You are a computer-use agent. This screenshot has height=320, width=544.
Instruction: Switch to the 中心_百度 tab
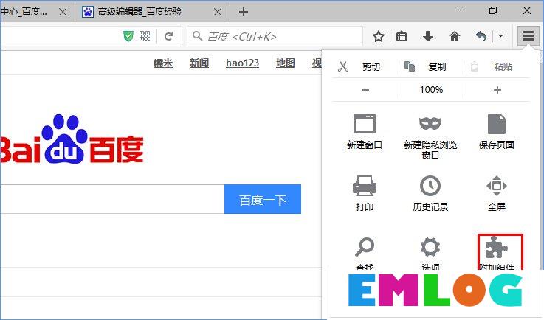[x=23, y=12]
